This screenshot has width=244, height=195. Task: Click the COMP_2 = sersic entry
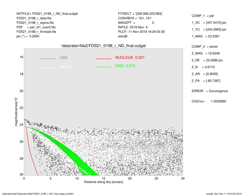point(205,47)
